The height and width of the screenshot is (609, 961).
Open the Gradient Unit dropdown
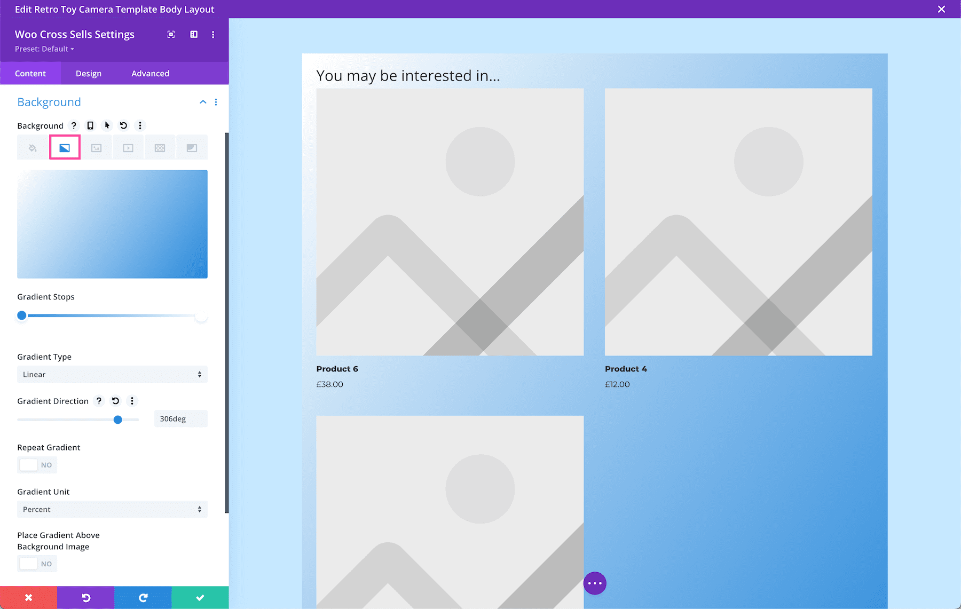(x=112, y=509)
